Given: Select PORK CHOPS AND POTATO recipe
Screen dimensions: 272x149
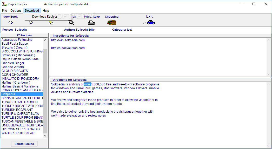Looking at the screenshot, I should tap(22, 90).
